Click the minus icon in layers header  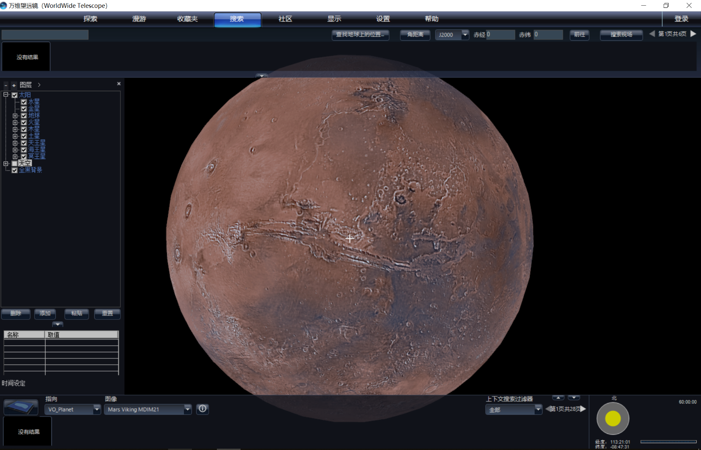6,85
